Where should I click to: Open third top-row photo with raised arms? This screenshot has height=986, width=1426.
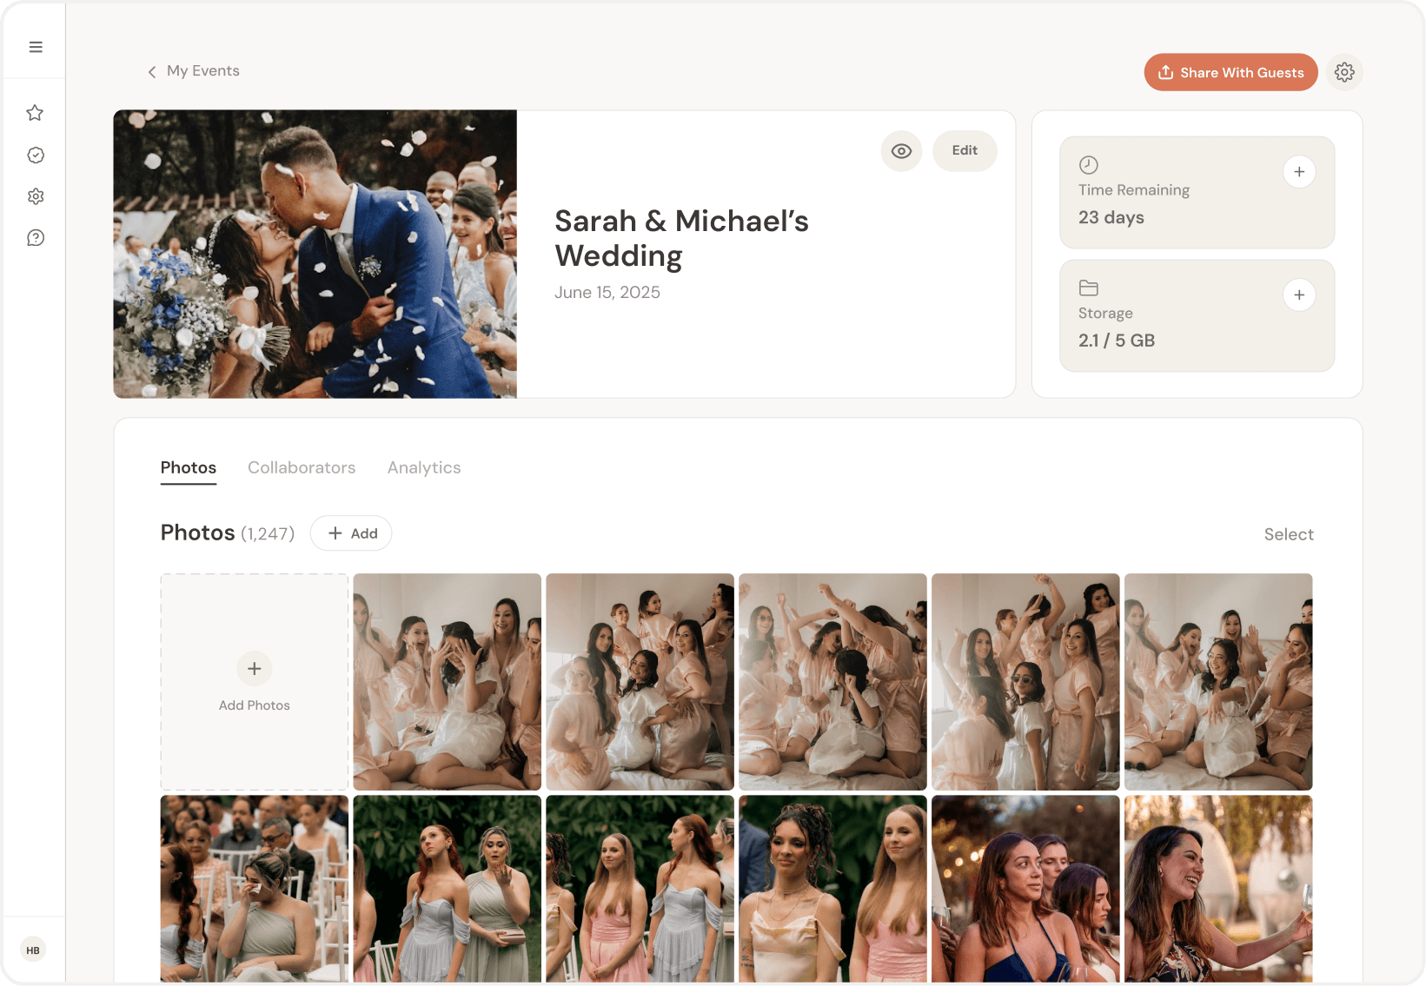point(833,682)
